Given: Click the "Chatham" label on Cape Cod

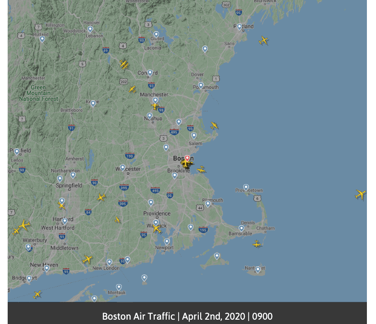Looking at the screenshot, I should 265,228.
